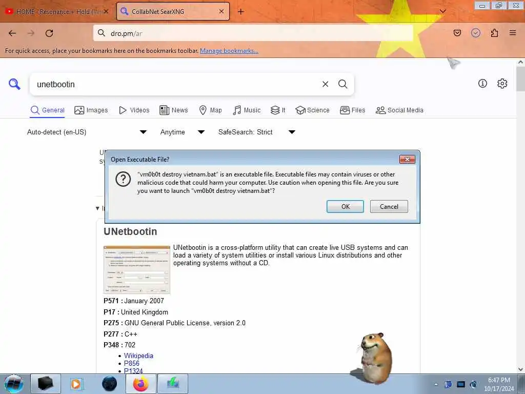This screenshot has height=394, width=525.
Task: Open the Map category
Action: click(210, 110)
